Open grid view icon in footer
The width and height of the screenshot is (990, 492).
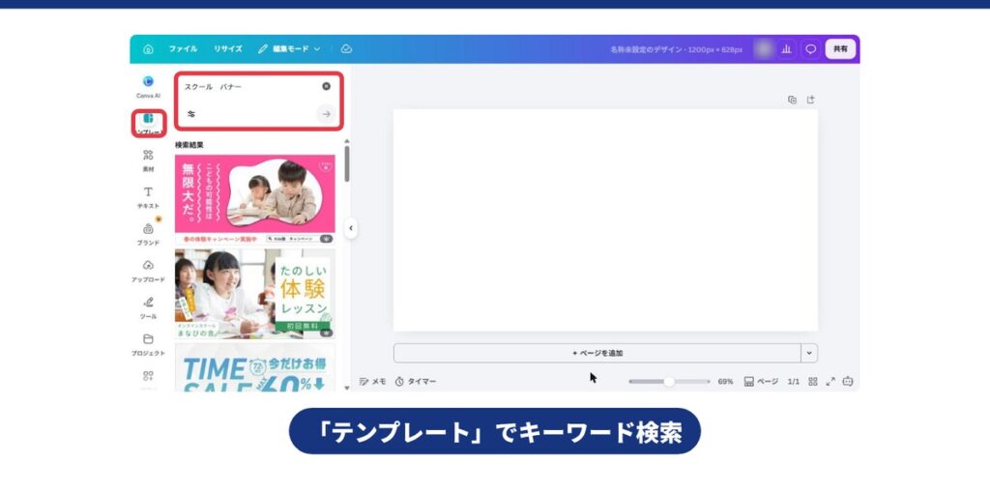pos(813,382)
